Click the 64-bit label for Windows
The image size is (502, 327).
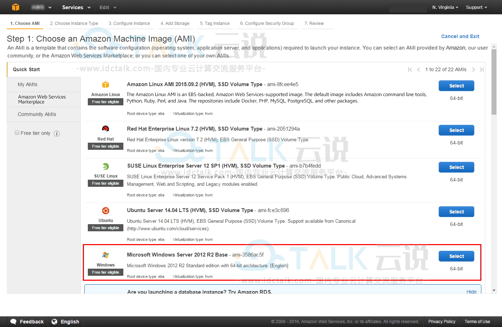(x=456, y=269)
